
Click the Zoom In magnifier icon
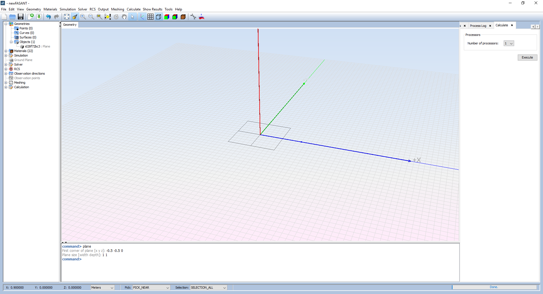[83, 17]
